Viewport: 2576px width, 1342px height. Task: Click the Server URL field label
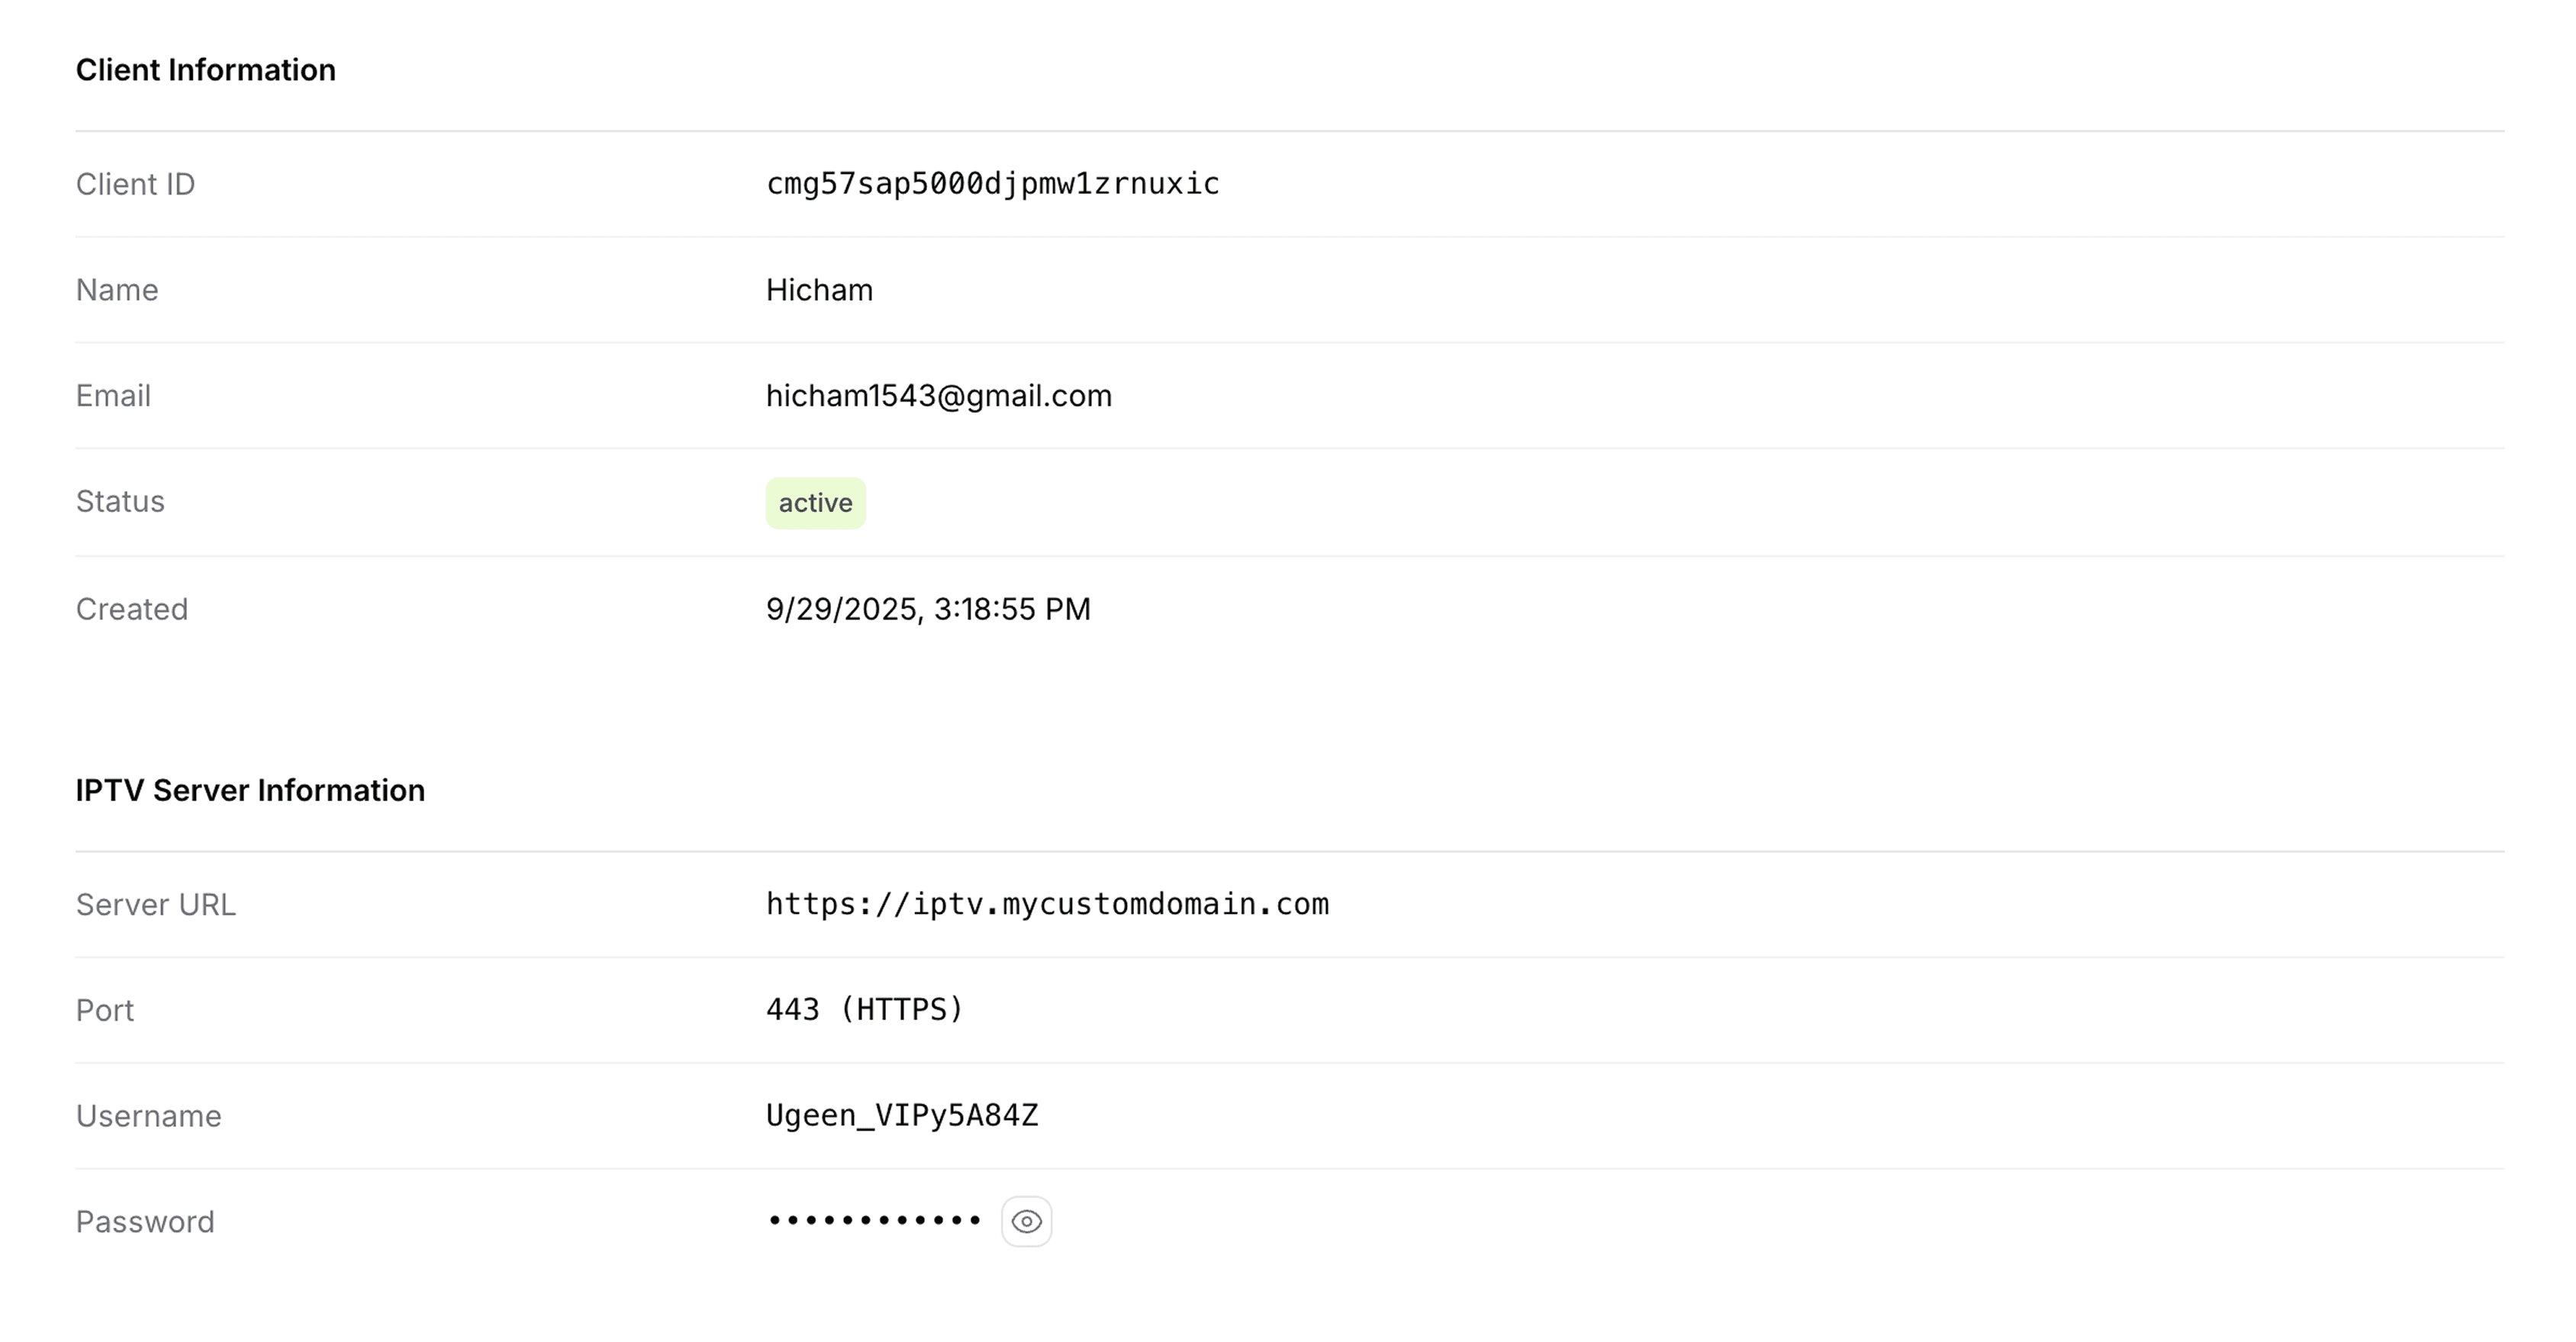pos(156,904)
